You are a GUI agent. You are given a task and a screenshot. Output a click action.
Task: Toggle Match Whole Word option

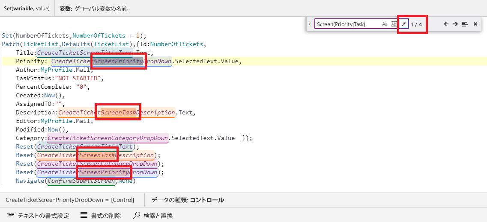tap(394, 24)
